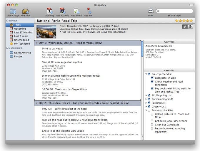This screenshot has width=200, height=151.
Task: Collapse Day 1 Wednesday section
Action: (36, 43)
